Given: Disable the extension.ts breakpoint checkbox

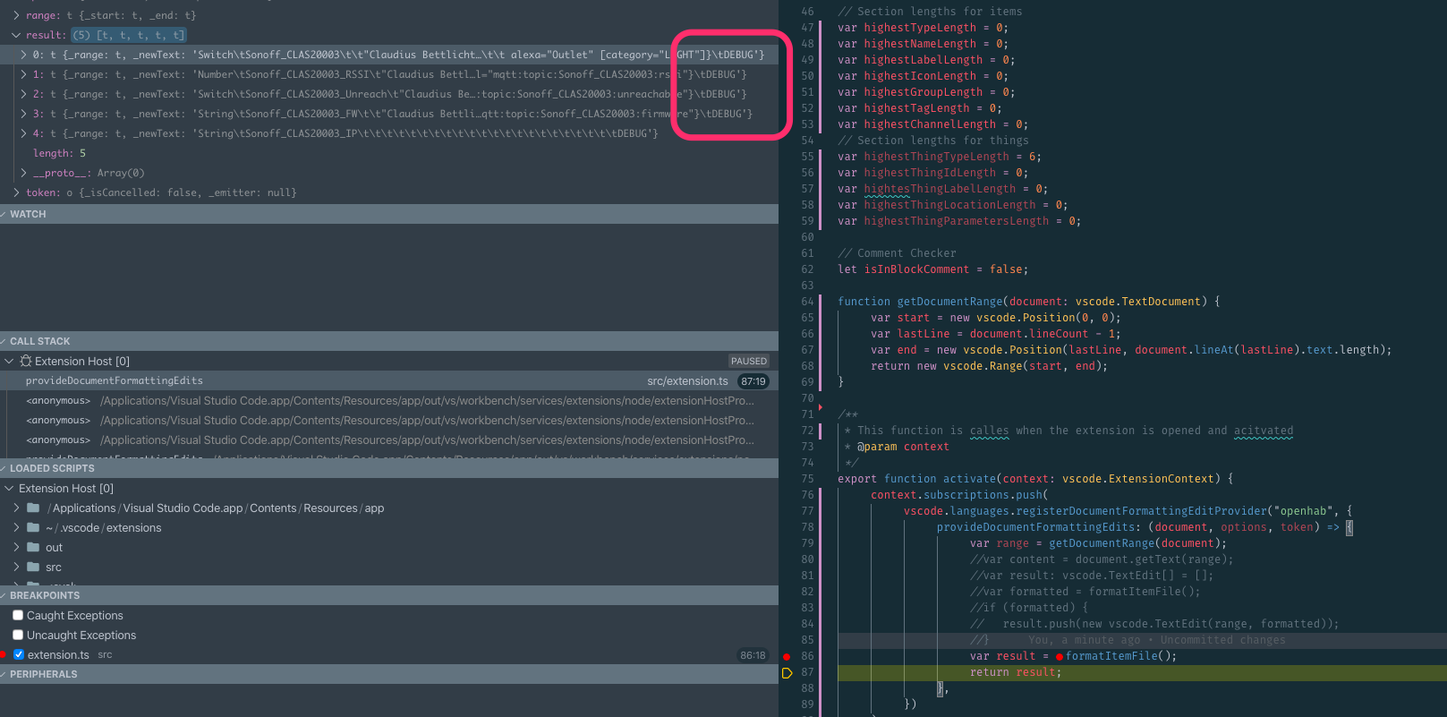Looking at the screenshot, I should pyautogui.click(x=19, y=654).
